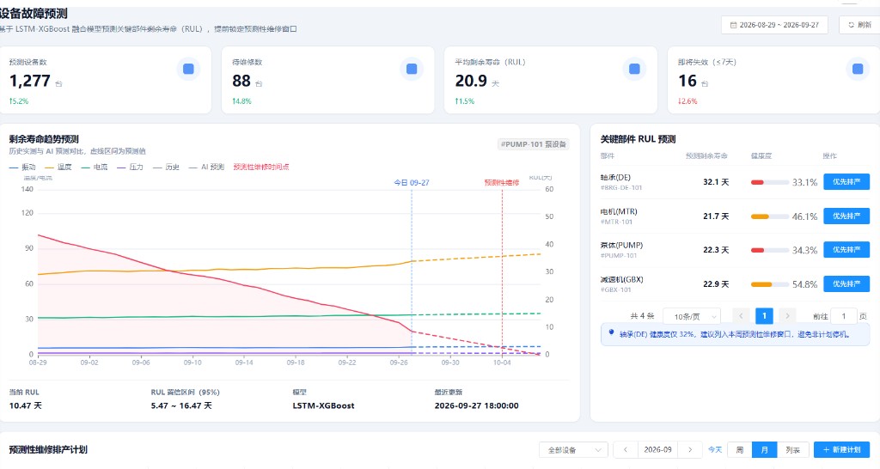Click the 32.1 天 remaining life value
The image size is (880, 469).
716,182
